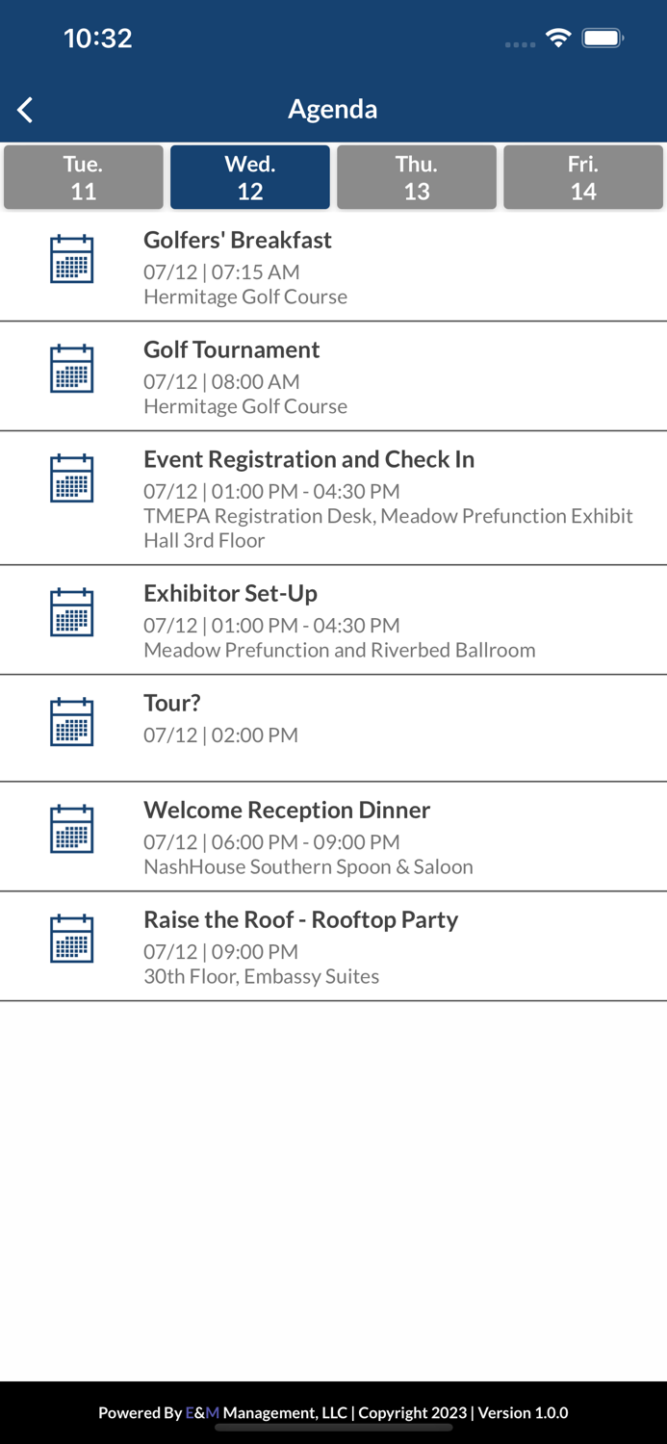Tap the 10:32 clock in the status bar
Image resolution: width=667 pixels, height=1444 pixels.
[x=97, y=39]
